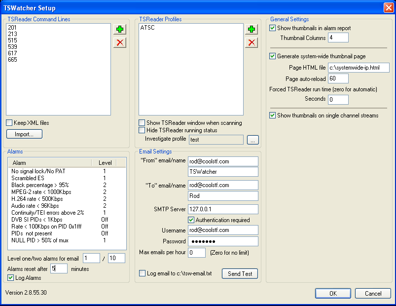Select PIDs not present alarm row
This screenshot has width=396, height=306.
(67, 233)
